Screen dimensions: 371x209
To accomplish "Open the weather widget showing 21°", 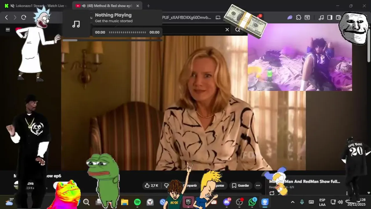I will click(9, 202).
